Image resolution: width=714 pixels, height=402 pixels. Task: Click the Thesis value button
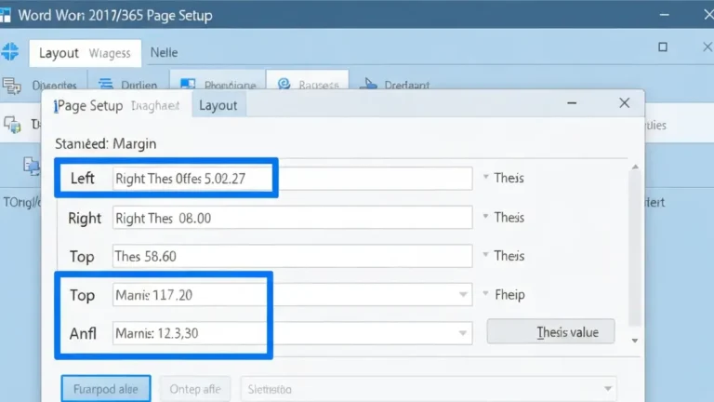click(x=550, y=332)
